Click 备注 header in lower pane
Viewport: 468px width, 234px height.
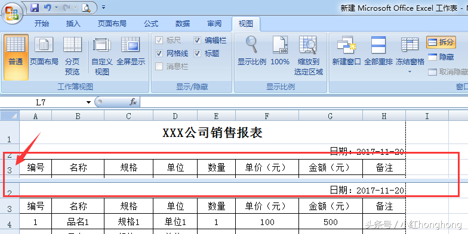pyautogui.click(x=384, y=206)
